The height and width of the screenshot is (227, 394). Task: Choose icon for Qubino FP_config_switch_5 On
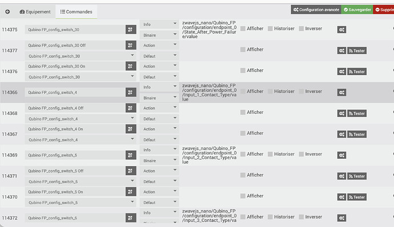tap(131, 192)
